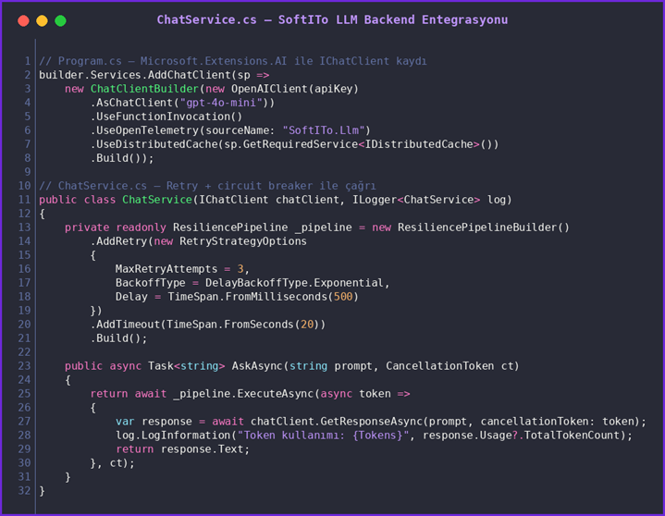Click 'return response.Text;' on line 29
Image resolution: width=665 pixels, height=516 pixels.
point(183,449)
